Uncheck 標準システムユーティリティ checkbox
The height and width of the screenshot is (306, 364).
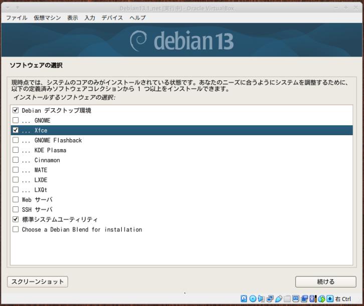pyautogui.click(x=16, y=219)
